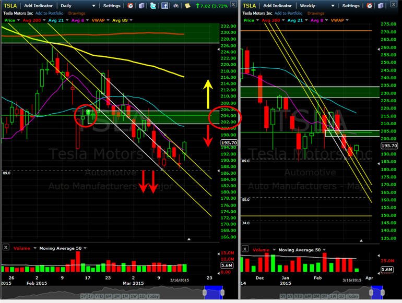Open the Moving Average 50 dropdown on Daily chart

[85, 248]
